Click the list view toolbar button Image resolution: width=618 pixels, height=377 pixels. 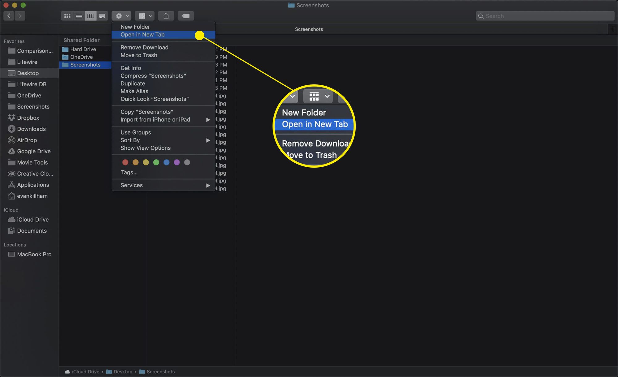click(78, 15)
